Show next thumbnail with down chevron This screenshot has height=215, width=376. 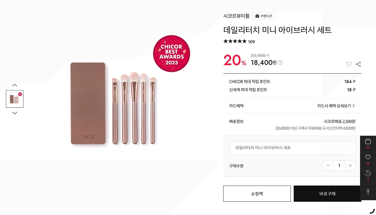15,113
